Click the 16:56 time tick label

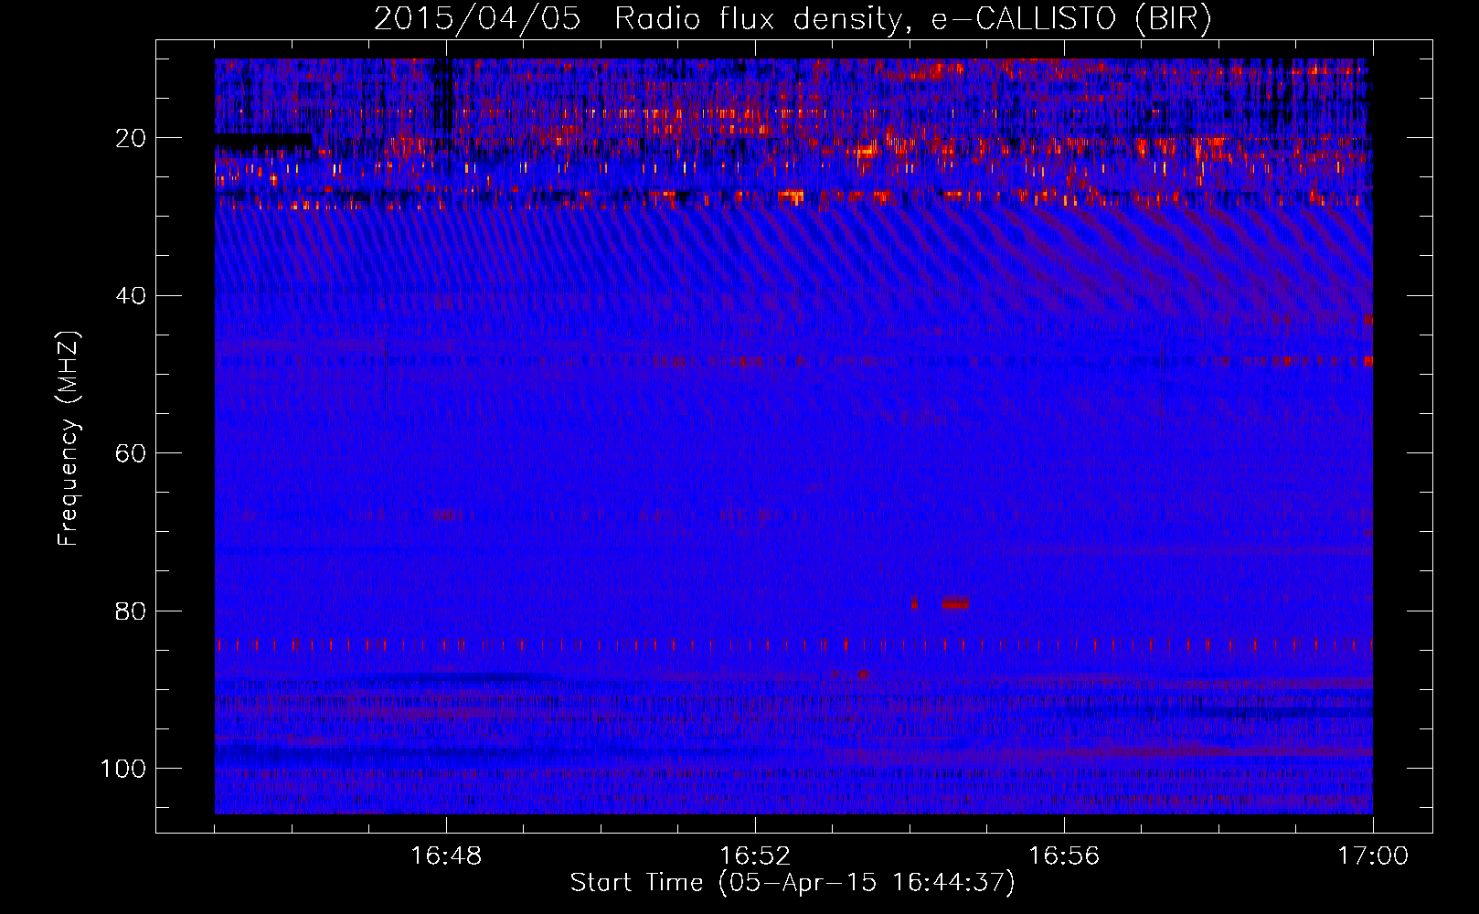point(1064,856)
